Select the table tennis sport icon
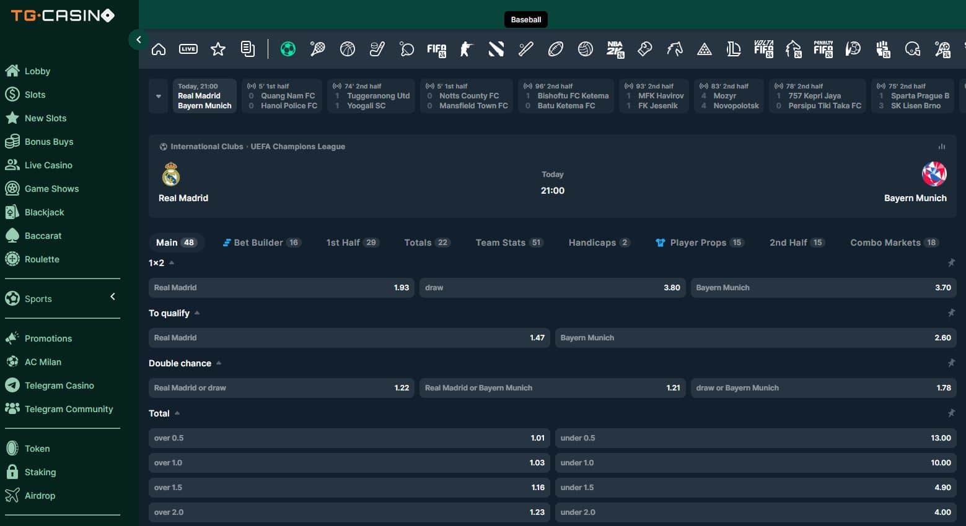 tap(407, 49)
